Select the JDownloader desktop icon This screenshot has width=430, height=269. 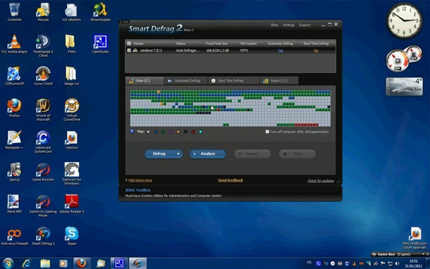point(100,12)
